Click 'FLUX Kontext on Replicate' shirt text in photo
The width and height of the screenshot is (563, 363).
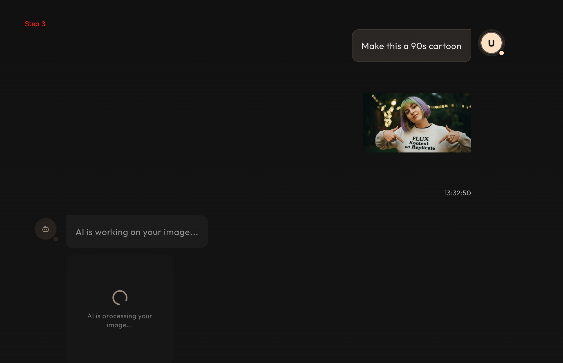[x=420, y=143]
